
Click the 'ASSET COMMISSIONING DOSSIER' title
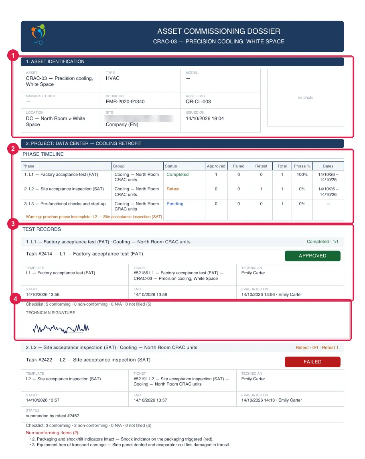(x=219, y=31)
